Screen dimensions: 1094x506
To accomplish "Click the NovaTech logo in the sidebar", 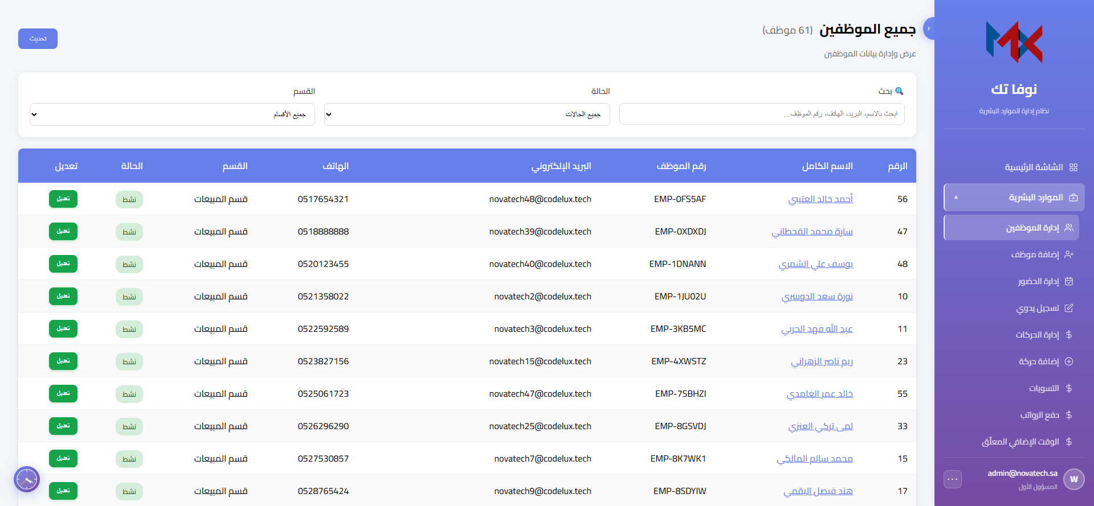I will tap(1014, 42).
